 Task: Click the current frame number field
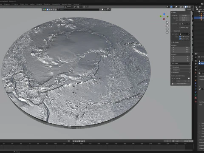coord(167,141)
